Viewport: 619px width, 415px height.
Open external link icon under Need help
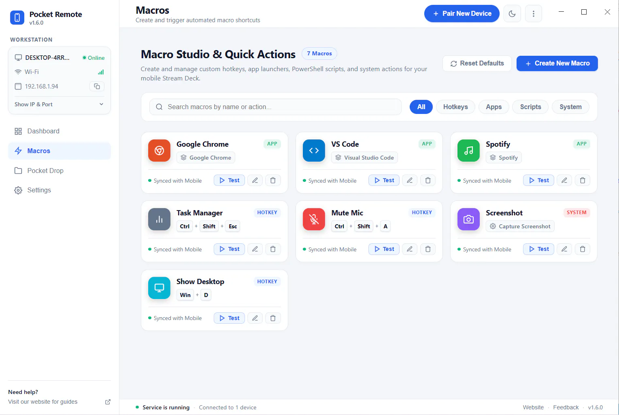click(108, 402)
